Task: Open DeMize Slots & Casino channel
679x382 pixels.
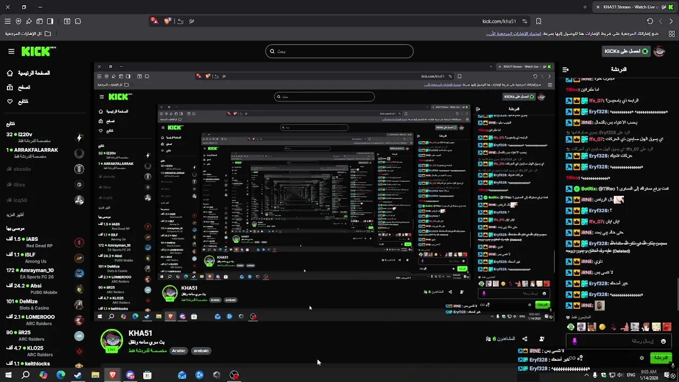Action: click(x=45, y=305)
